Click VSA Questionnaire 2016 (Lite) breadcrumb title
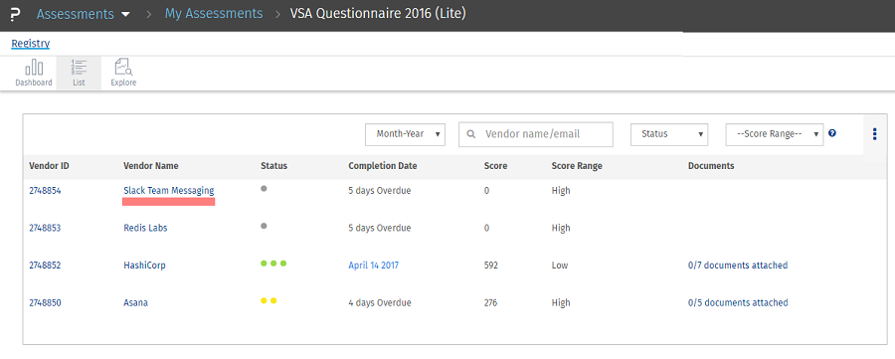Image resolution: width=895 pixels, height=359 pixels. (378, 13)
